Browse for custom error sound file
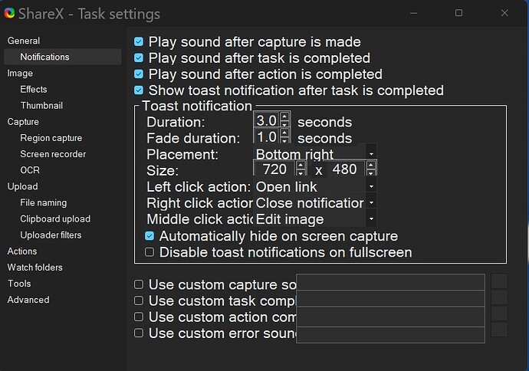 499,330
